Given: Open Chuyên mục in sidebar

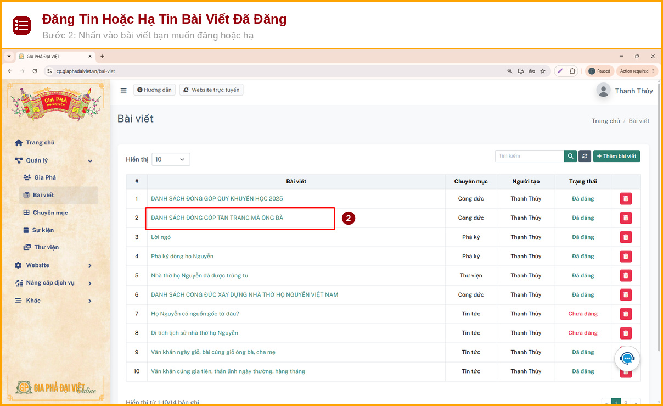Looking at the screenshot, I should [46, 213].
